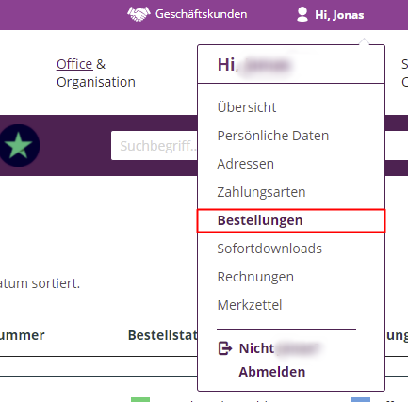Click the Bestellstatus column header

point(163,335)
